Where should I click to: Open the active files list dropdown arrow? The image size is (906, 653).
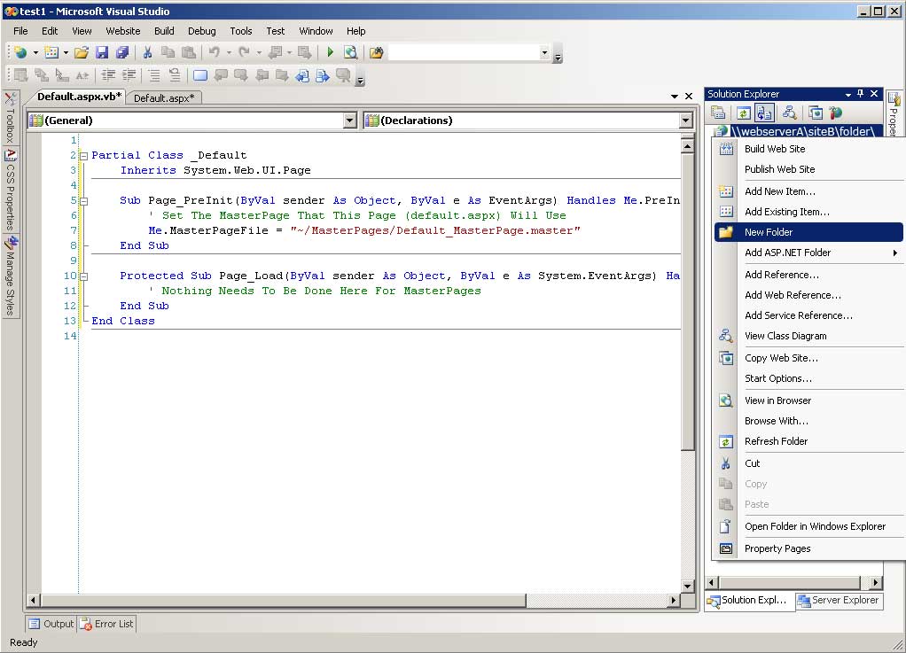pos(675,97)
